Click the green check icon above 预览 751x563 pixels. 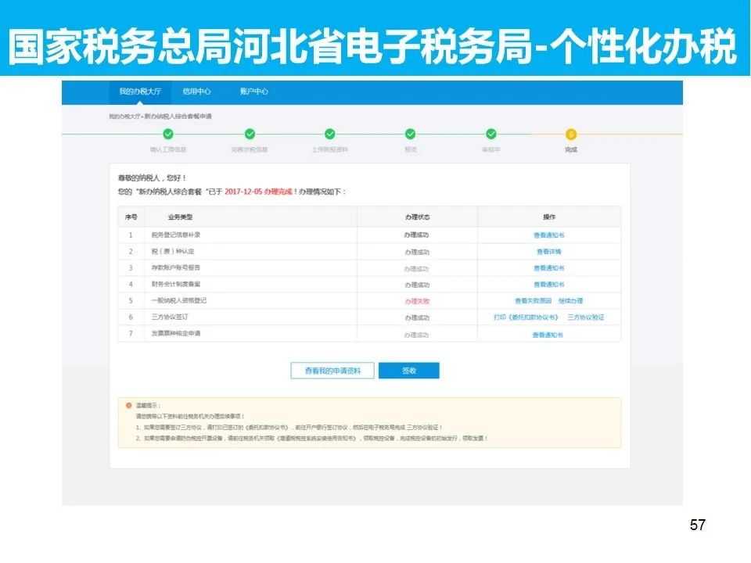point(411,134)
